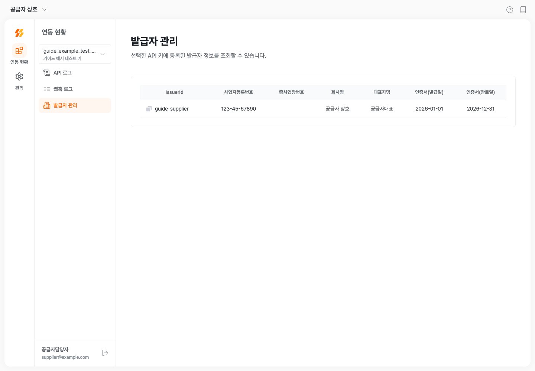
Task: Click the 대표자명 column header
Action: click(x=382, y=92)
